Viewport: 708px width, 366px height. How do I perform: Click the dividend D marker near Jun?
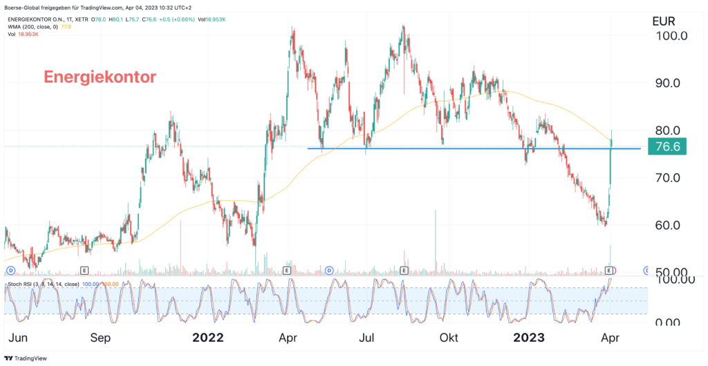coord(10,270)
